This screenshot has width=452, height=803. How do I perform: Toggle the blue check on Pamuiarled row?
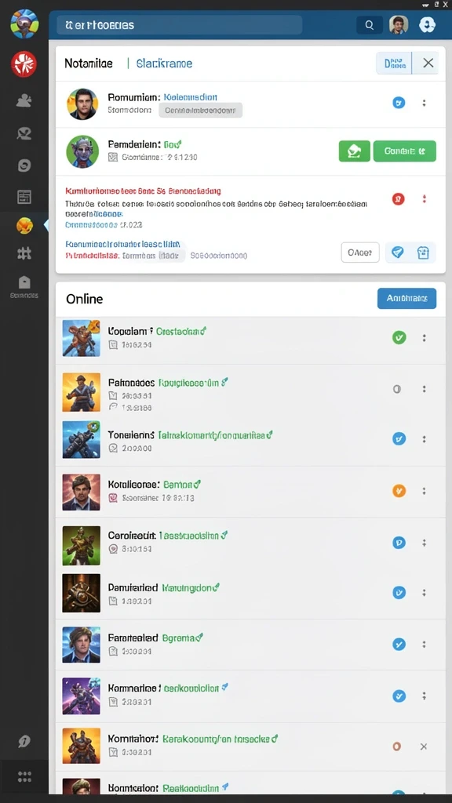click(399, 593)
